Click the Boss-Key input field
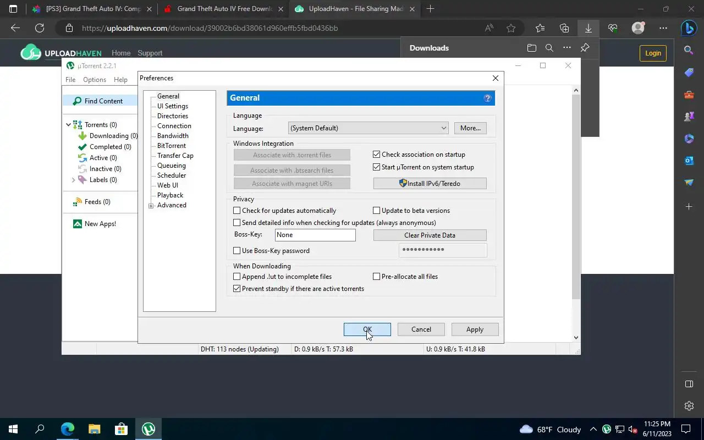Viewport: 704px width, 440px height. coord(315,235)
